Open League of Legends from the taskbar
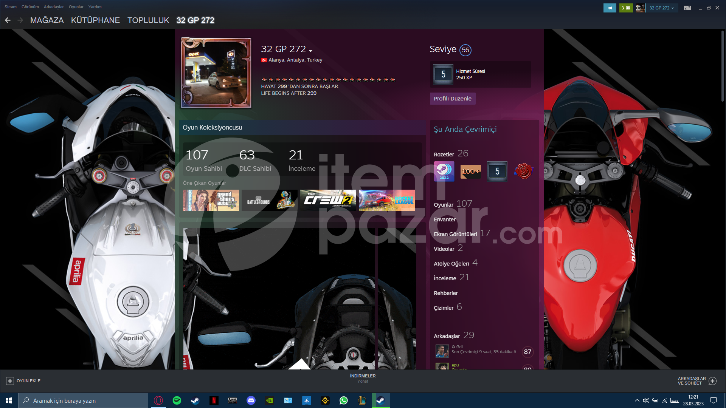The width and height of the screenshot is (726, 408). click(x=362, y=400)
